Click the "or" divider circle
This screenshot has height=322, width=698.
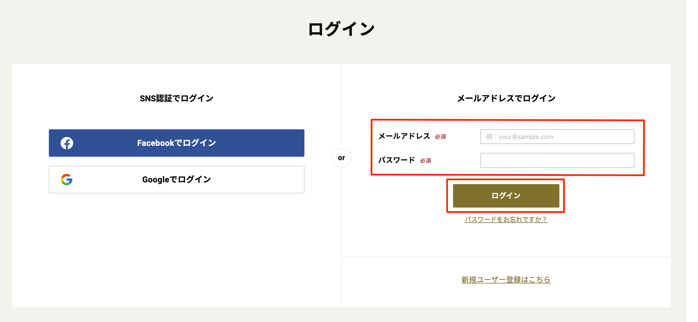342,158
